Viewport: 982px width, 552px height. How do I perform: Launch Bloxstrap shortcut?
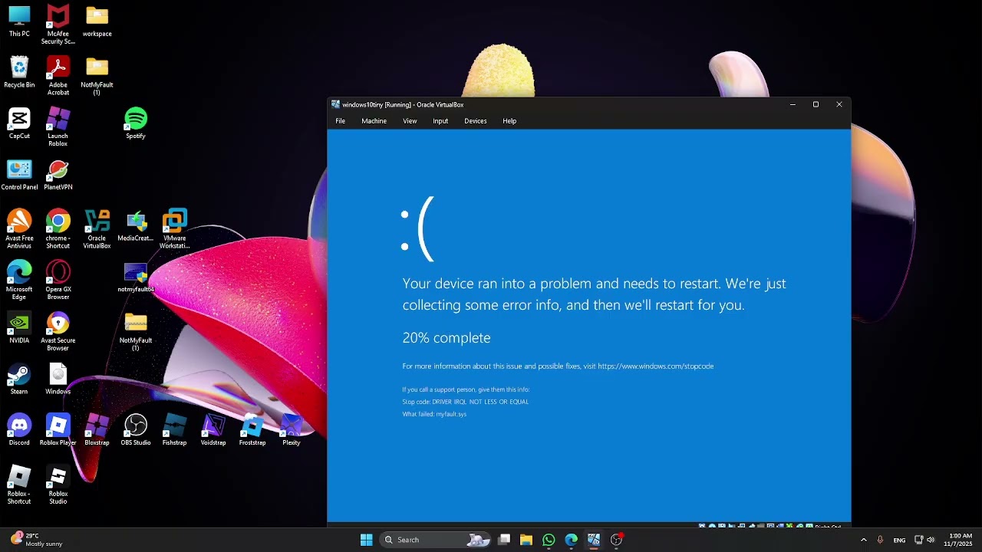tap(97, 430)
